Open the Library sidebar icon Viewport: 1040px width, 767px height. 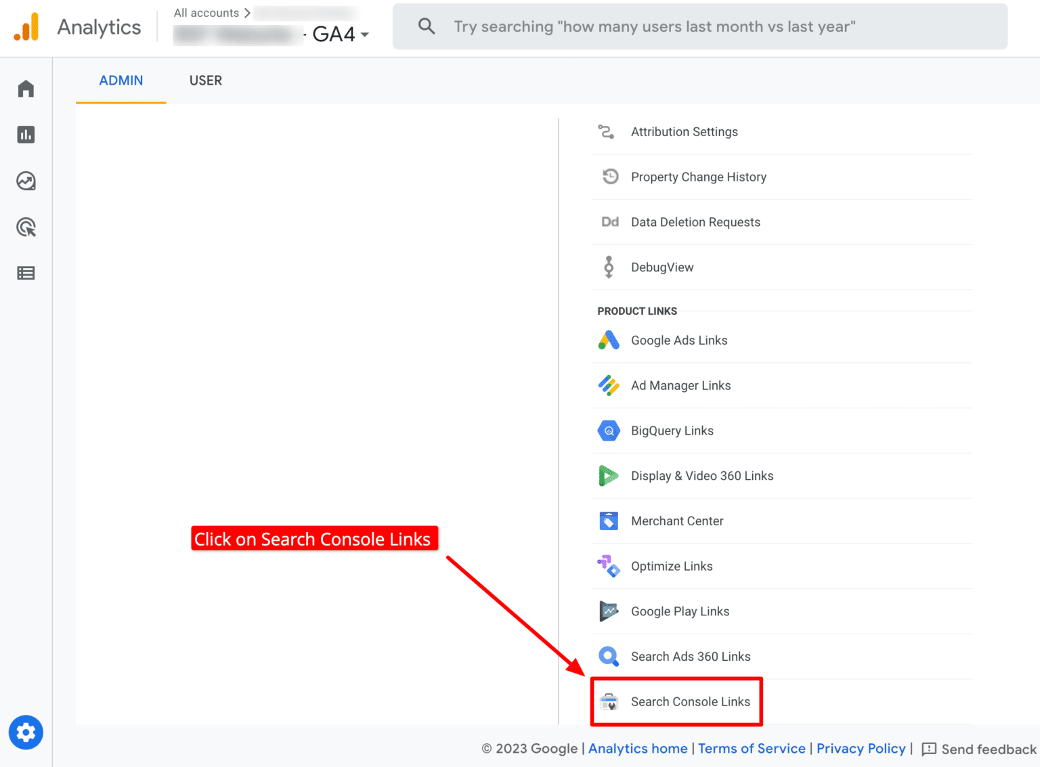(x=26, y=273)
